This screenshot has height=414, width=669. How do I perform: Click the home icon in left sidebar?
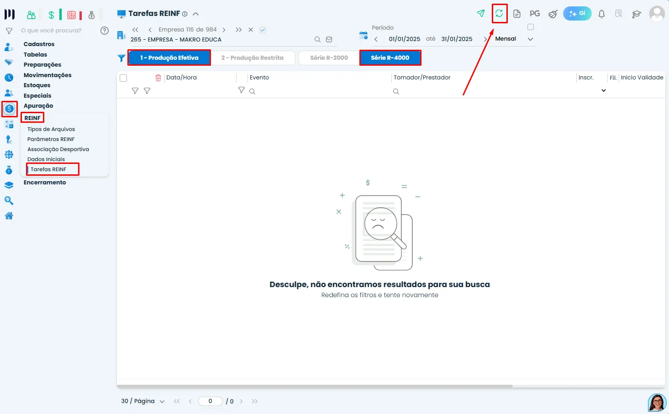pyautogui.click(x=9, y=216)
